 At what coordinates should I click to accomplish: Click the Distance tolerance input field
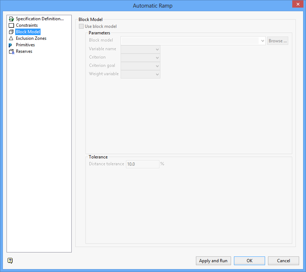point(142,164)
